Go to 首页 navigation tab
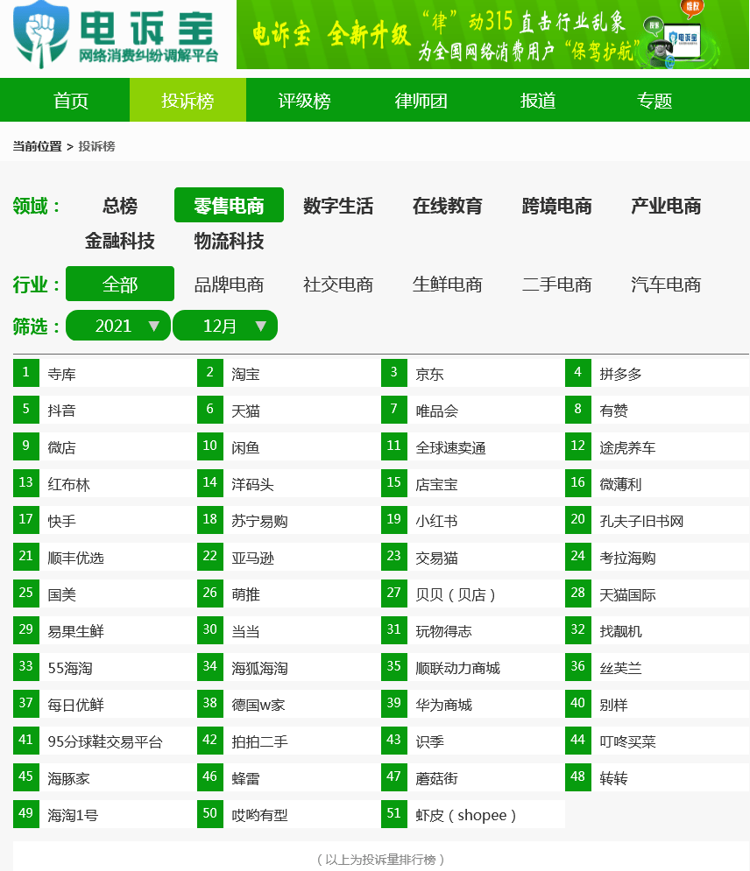 (x=71, y=101)
